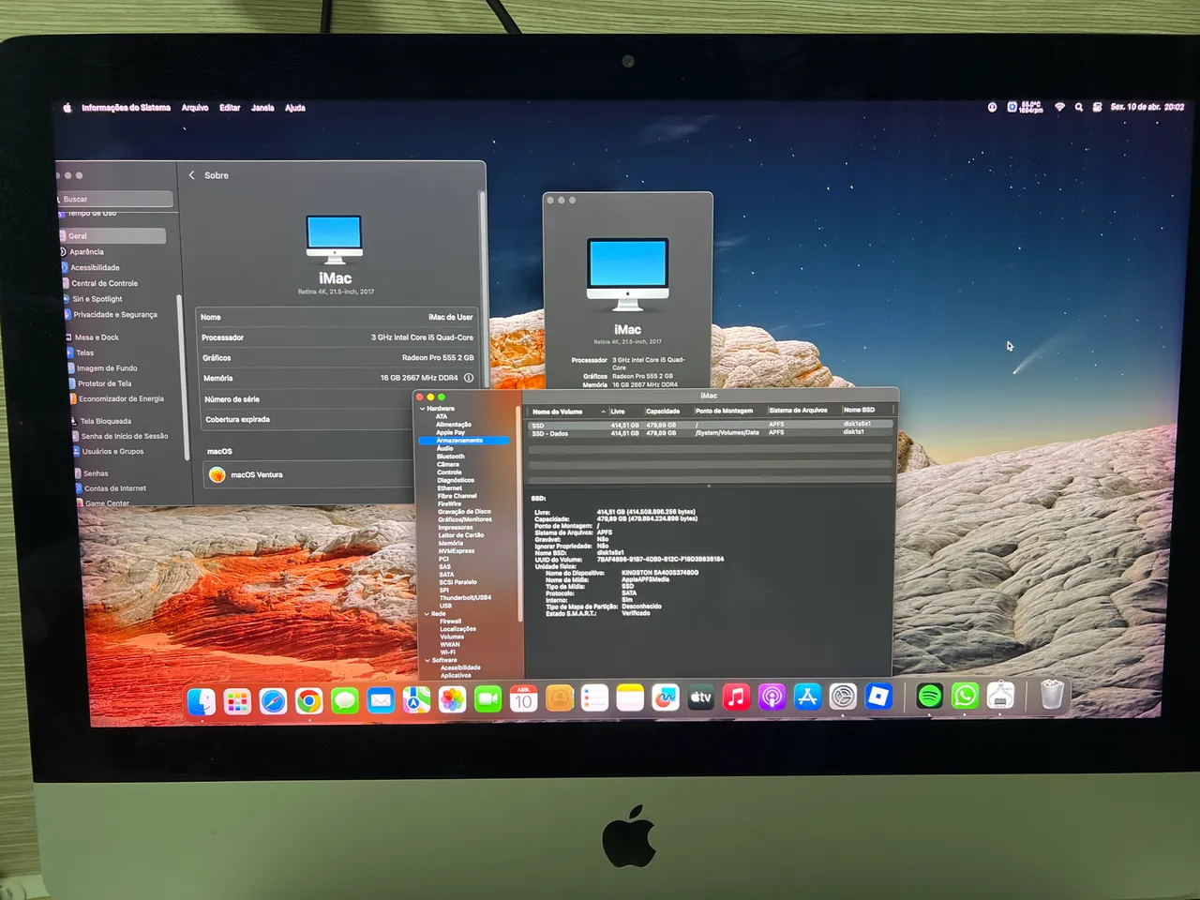This screenshot has height=900, width=1200.
Task: Select Acessibilidade in Settings sidebar
Action: click(95, 267)
